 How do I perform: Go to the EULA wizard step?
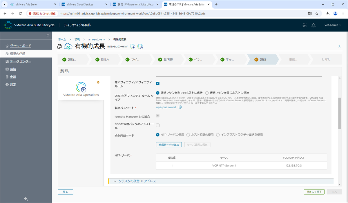pos(105,59)
